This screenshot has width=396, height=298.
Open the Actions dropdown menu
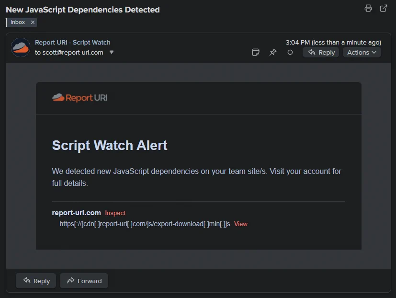tap(362, 52)
